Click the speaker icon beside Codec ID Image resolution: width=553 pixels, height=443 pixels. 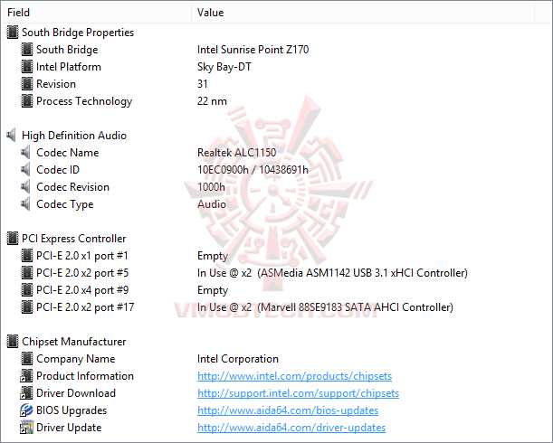click(25, 170)
